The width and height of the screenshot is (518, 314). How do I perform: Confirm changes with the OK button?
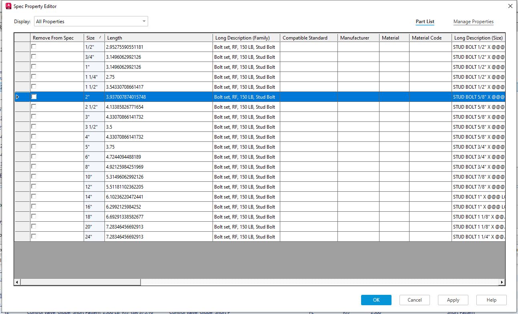tap(376, 300)
